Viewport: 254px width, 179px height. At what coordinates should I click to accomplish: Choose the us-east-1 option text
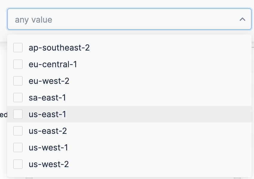click(47, 114)
